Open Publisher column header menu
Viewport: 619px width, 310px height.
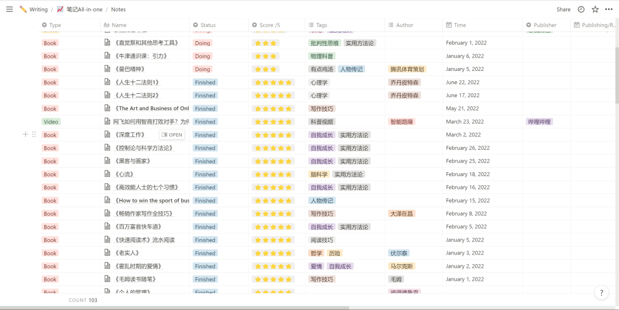(x=546, y=25)
